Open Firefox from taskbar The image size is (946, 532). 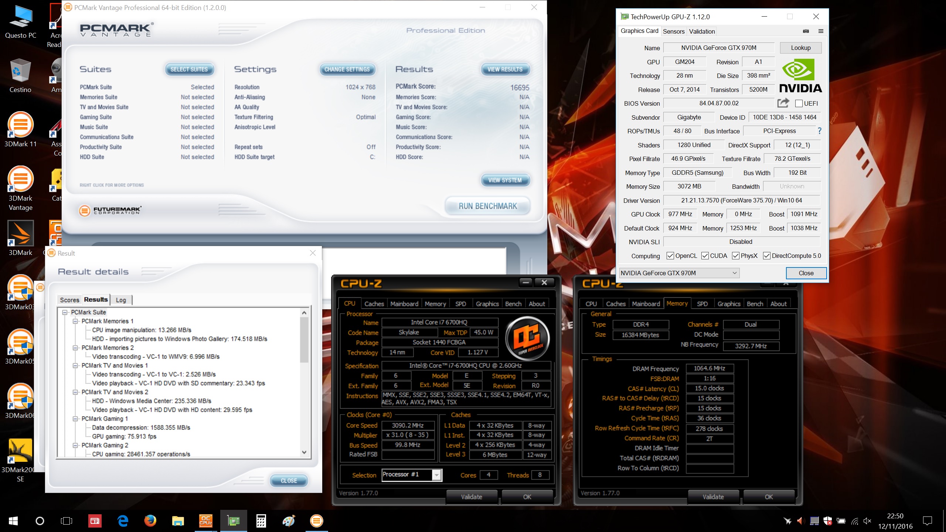point(150,521)
